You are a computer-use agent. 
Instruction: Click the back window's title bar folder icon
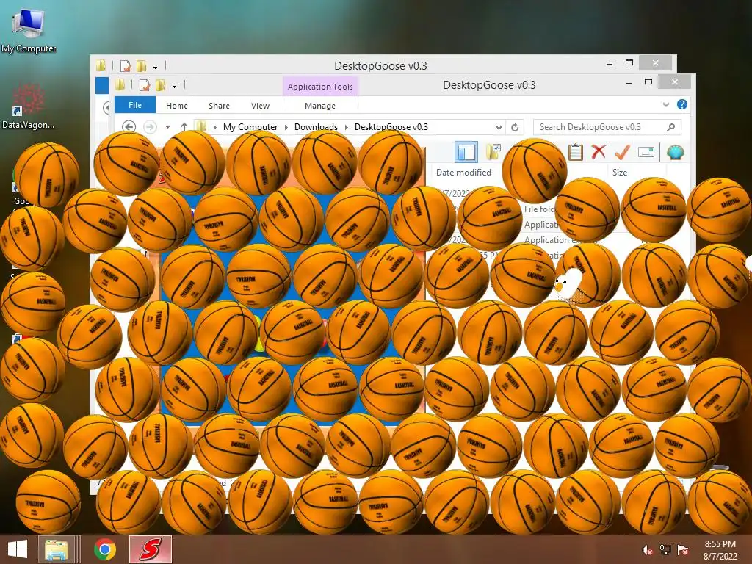(101, 65)
